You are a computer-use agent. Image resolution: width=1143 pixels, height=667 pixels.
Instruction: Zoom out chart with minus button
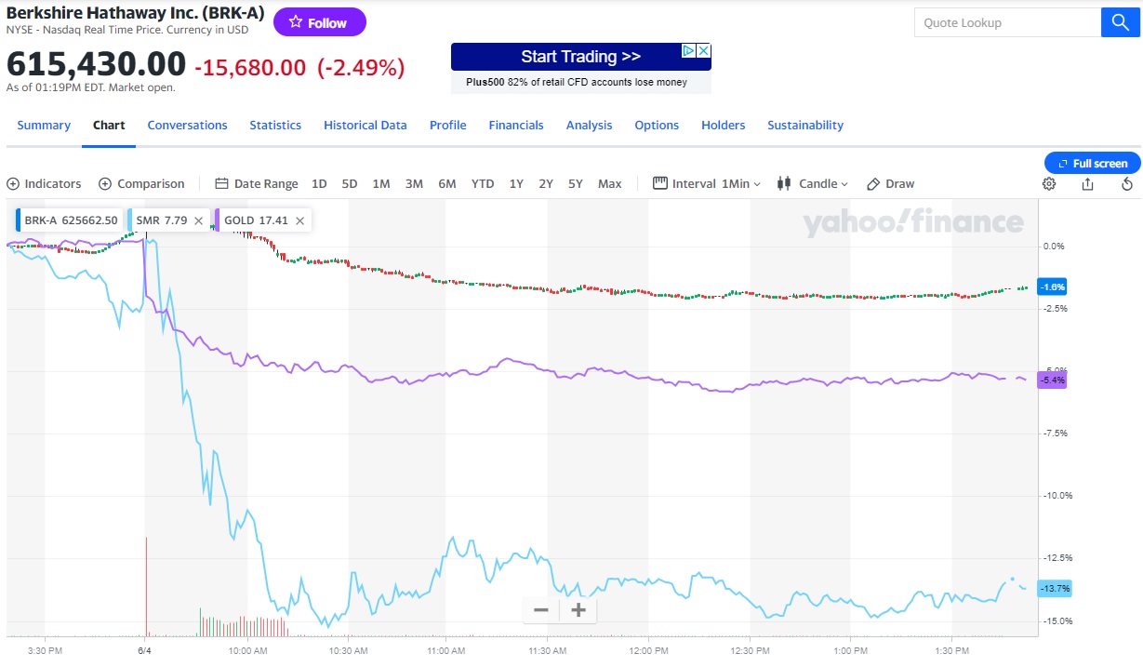(540, 610)
